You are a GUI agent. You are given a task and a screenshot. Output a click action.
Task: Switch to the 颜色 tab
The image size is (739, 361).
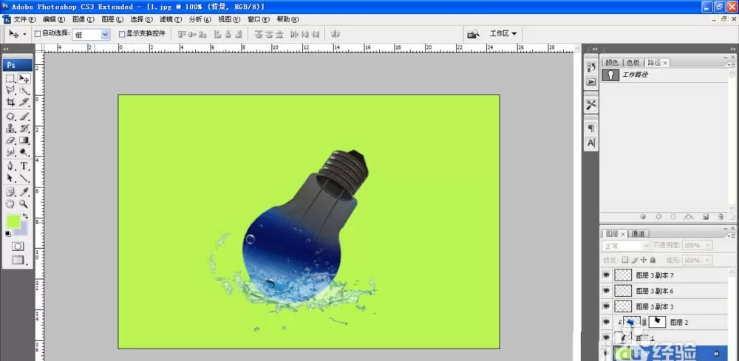(612, 63)
